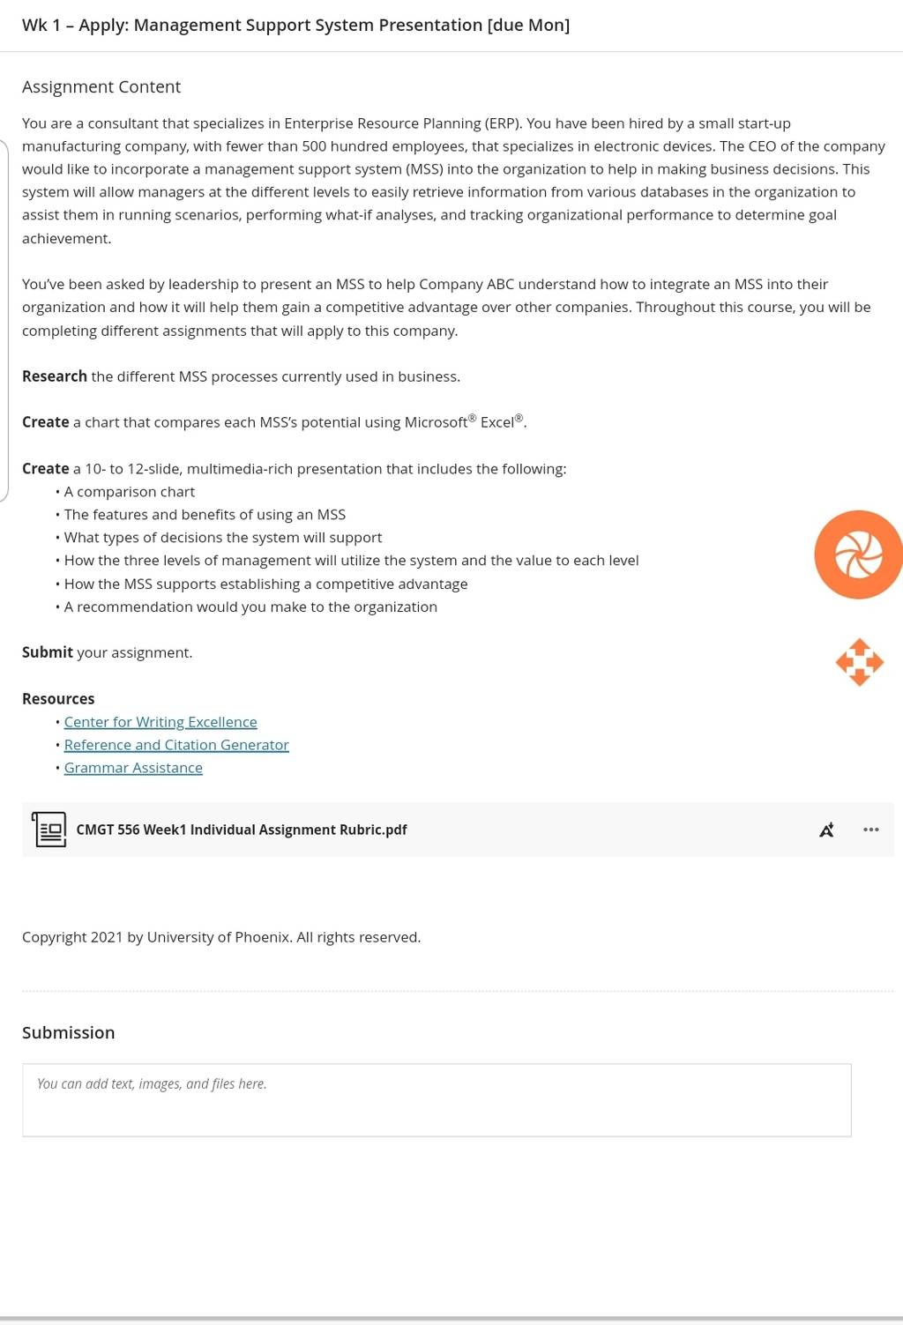Click the Resources heading

[x=58, y=699]
